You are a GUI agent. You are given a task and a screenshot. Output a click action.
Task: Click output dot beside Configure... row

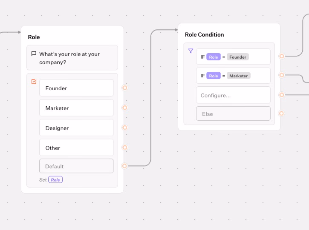click(281, 95)
